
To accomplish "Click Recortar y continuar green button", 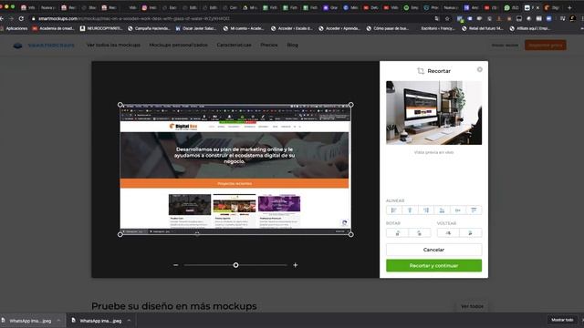I will [434, 265].
